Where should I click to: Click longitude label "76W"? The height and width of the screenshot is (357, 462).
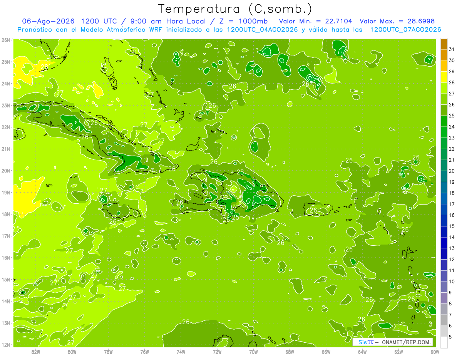[x=144, y=351]
